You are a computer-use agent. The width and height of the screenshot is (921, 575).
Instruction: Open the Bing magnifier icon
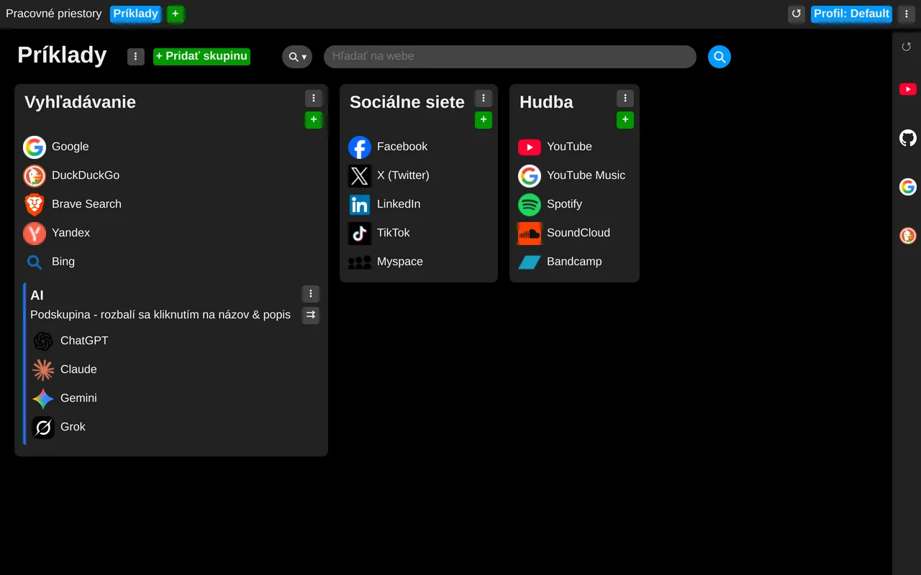[x=35, y=262]
